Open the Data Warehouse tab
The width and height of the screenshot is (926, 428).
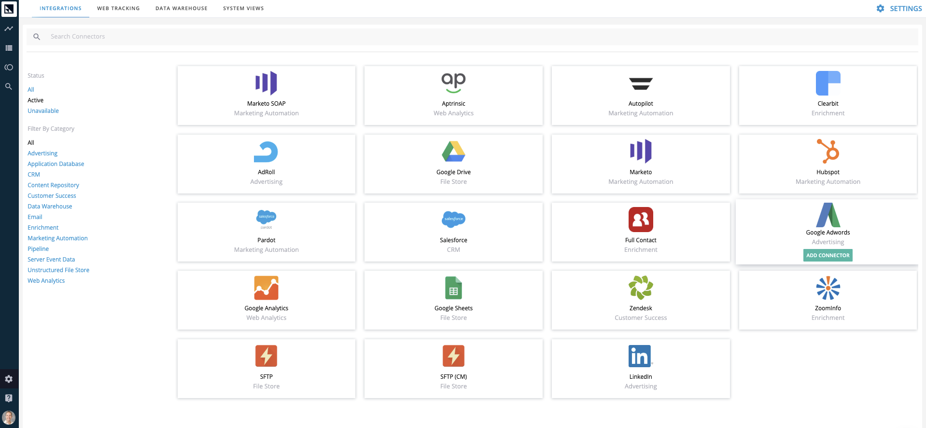coord(182,9)
